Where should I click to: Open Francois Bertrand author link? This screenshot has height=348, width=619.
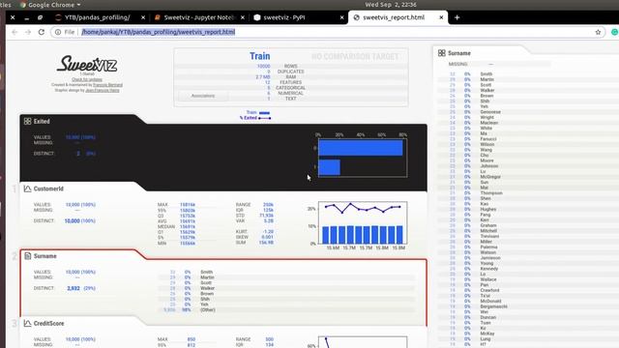click(107, 85)
